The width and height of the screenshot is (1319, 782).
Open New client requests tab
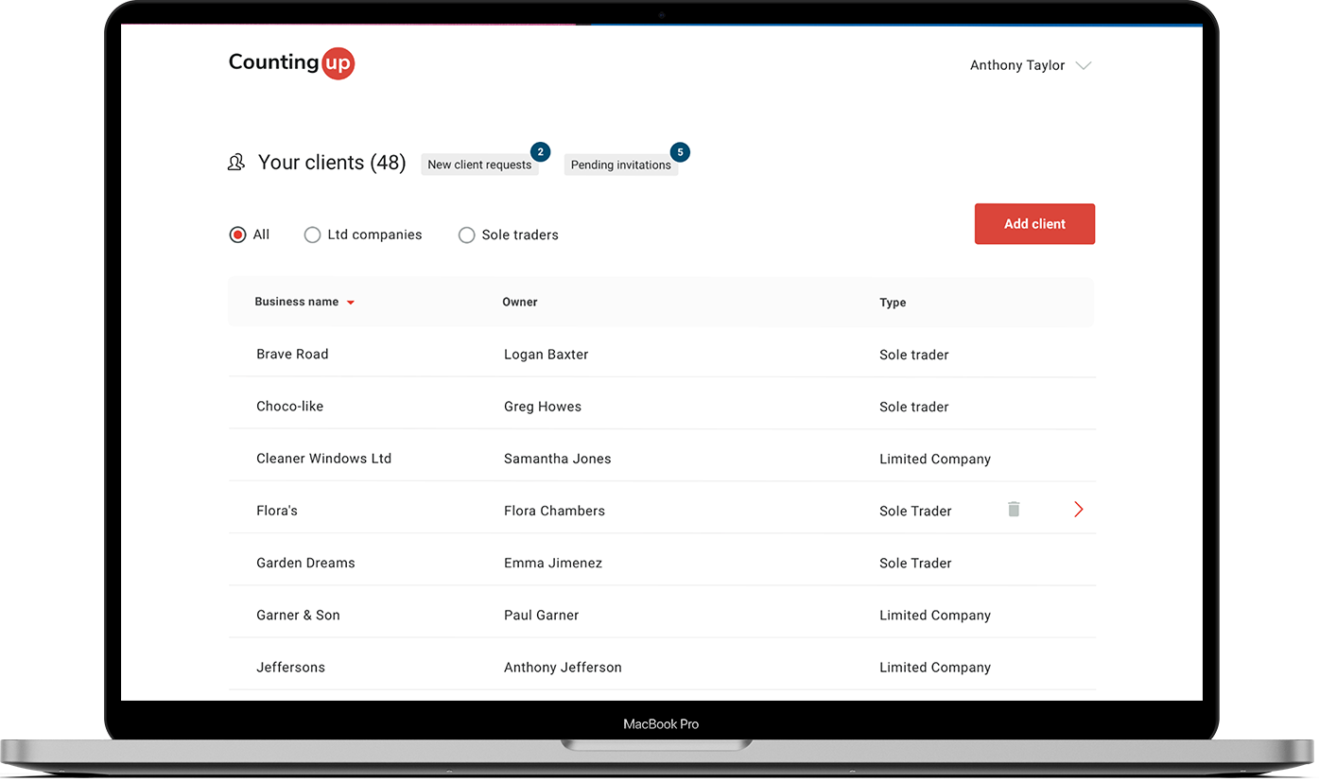tap(479, 165)
